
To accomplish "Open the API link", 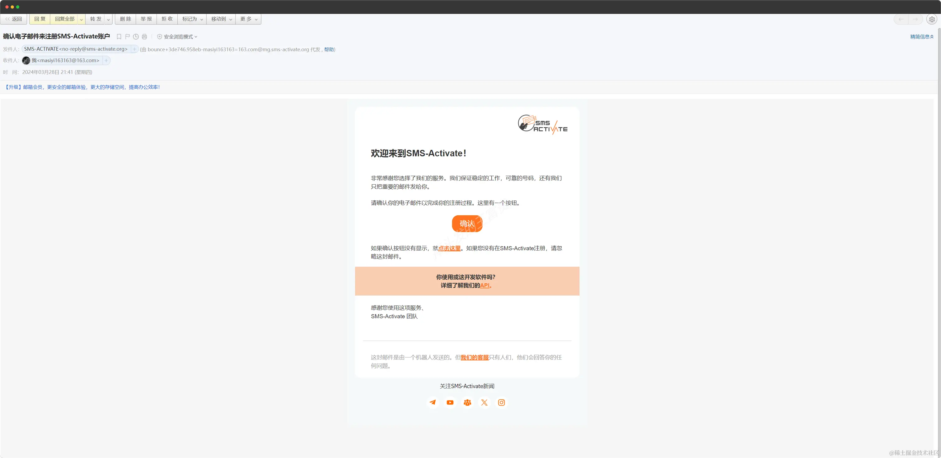I will click(485, 286).
